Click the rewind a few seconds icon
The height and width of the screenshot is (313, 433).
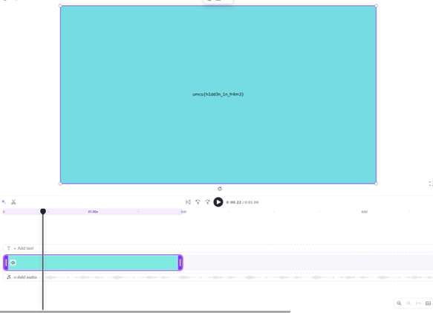coord(198,202)
